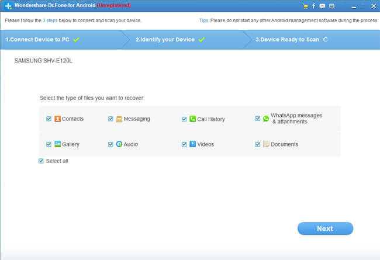Click the Audio label text

pyautogui.click(x=130, y=144)
